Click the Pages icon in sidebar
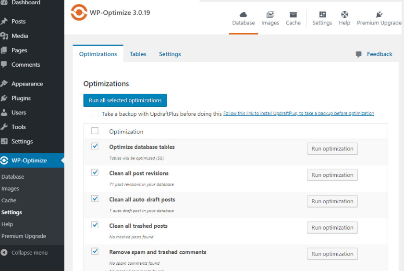Screen dimensions: 404x271 point(4,50)
